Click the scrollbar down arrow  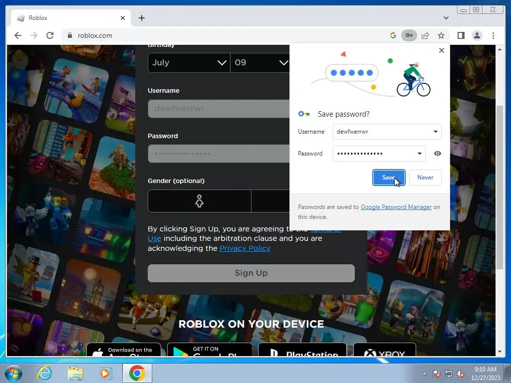(500, 352)
